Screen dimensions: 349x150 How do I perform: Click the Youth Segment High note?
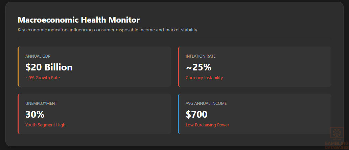point(45,125)
